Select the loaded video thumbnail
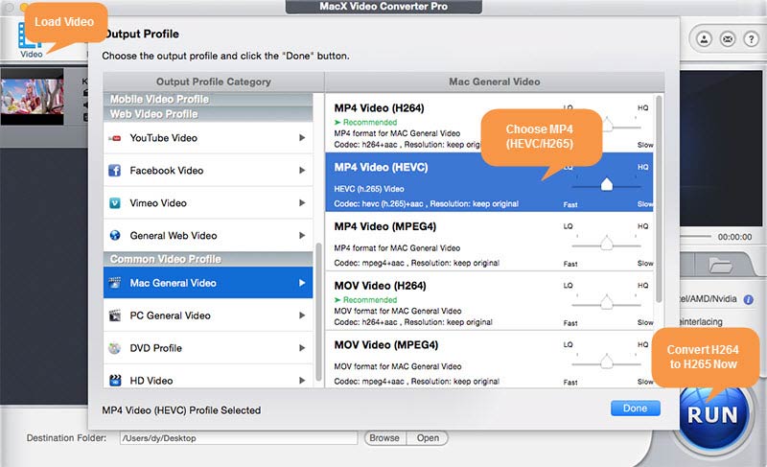 tap(33, 97)
